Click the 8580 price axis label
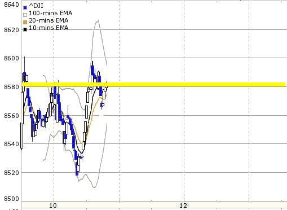Screen dimensions: 287x210 (x=12, y=87)
